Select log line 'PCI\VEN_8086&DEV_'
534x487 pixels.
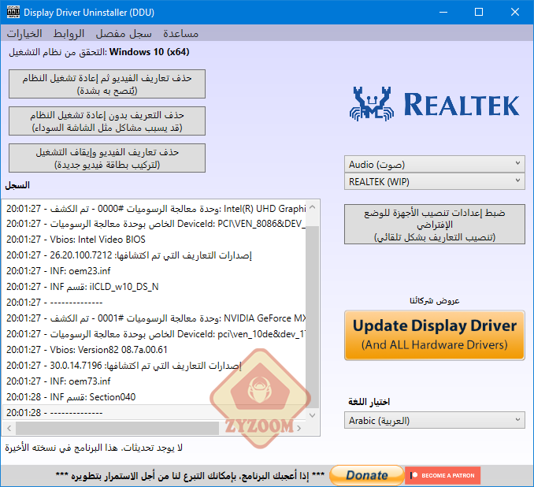(154, 224)
